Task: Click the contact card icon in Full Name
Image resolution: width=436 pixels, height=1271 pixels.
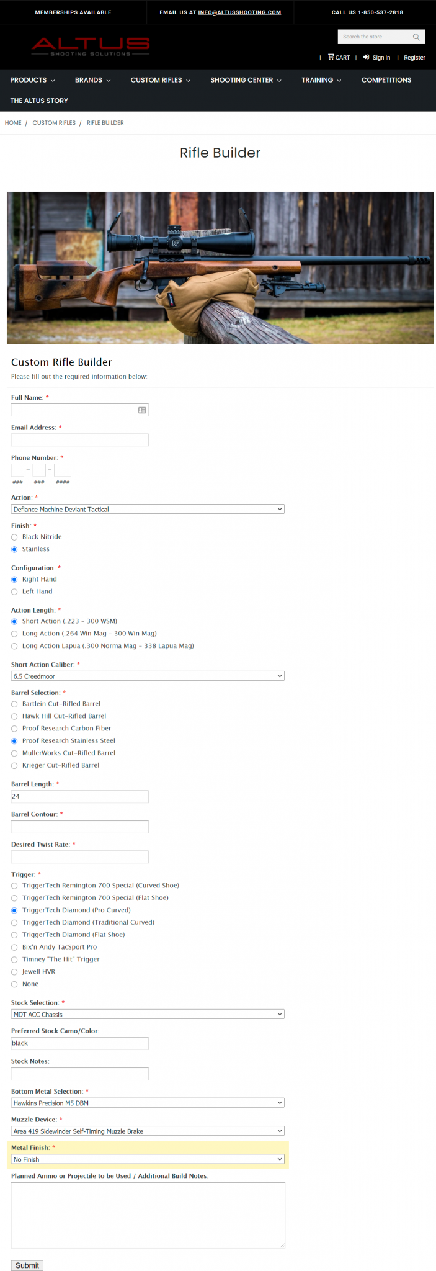Action: [x=142, y=410]
